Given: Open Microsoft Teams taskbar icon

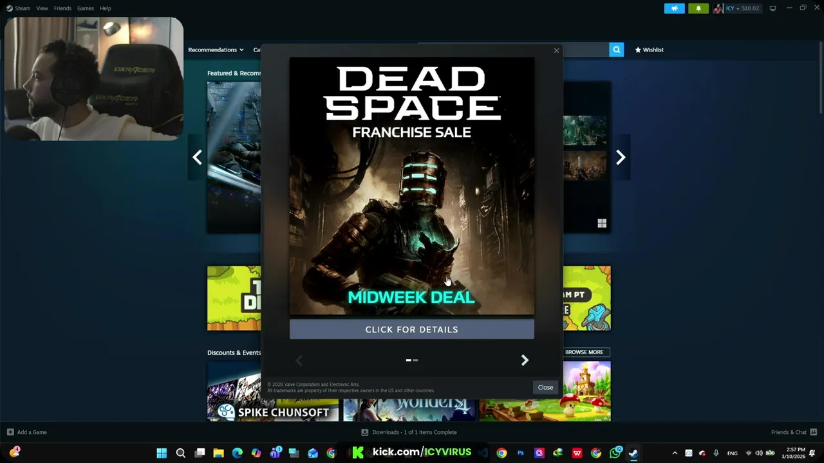Looking at the screenshot, I should coord(276,453).
